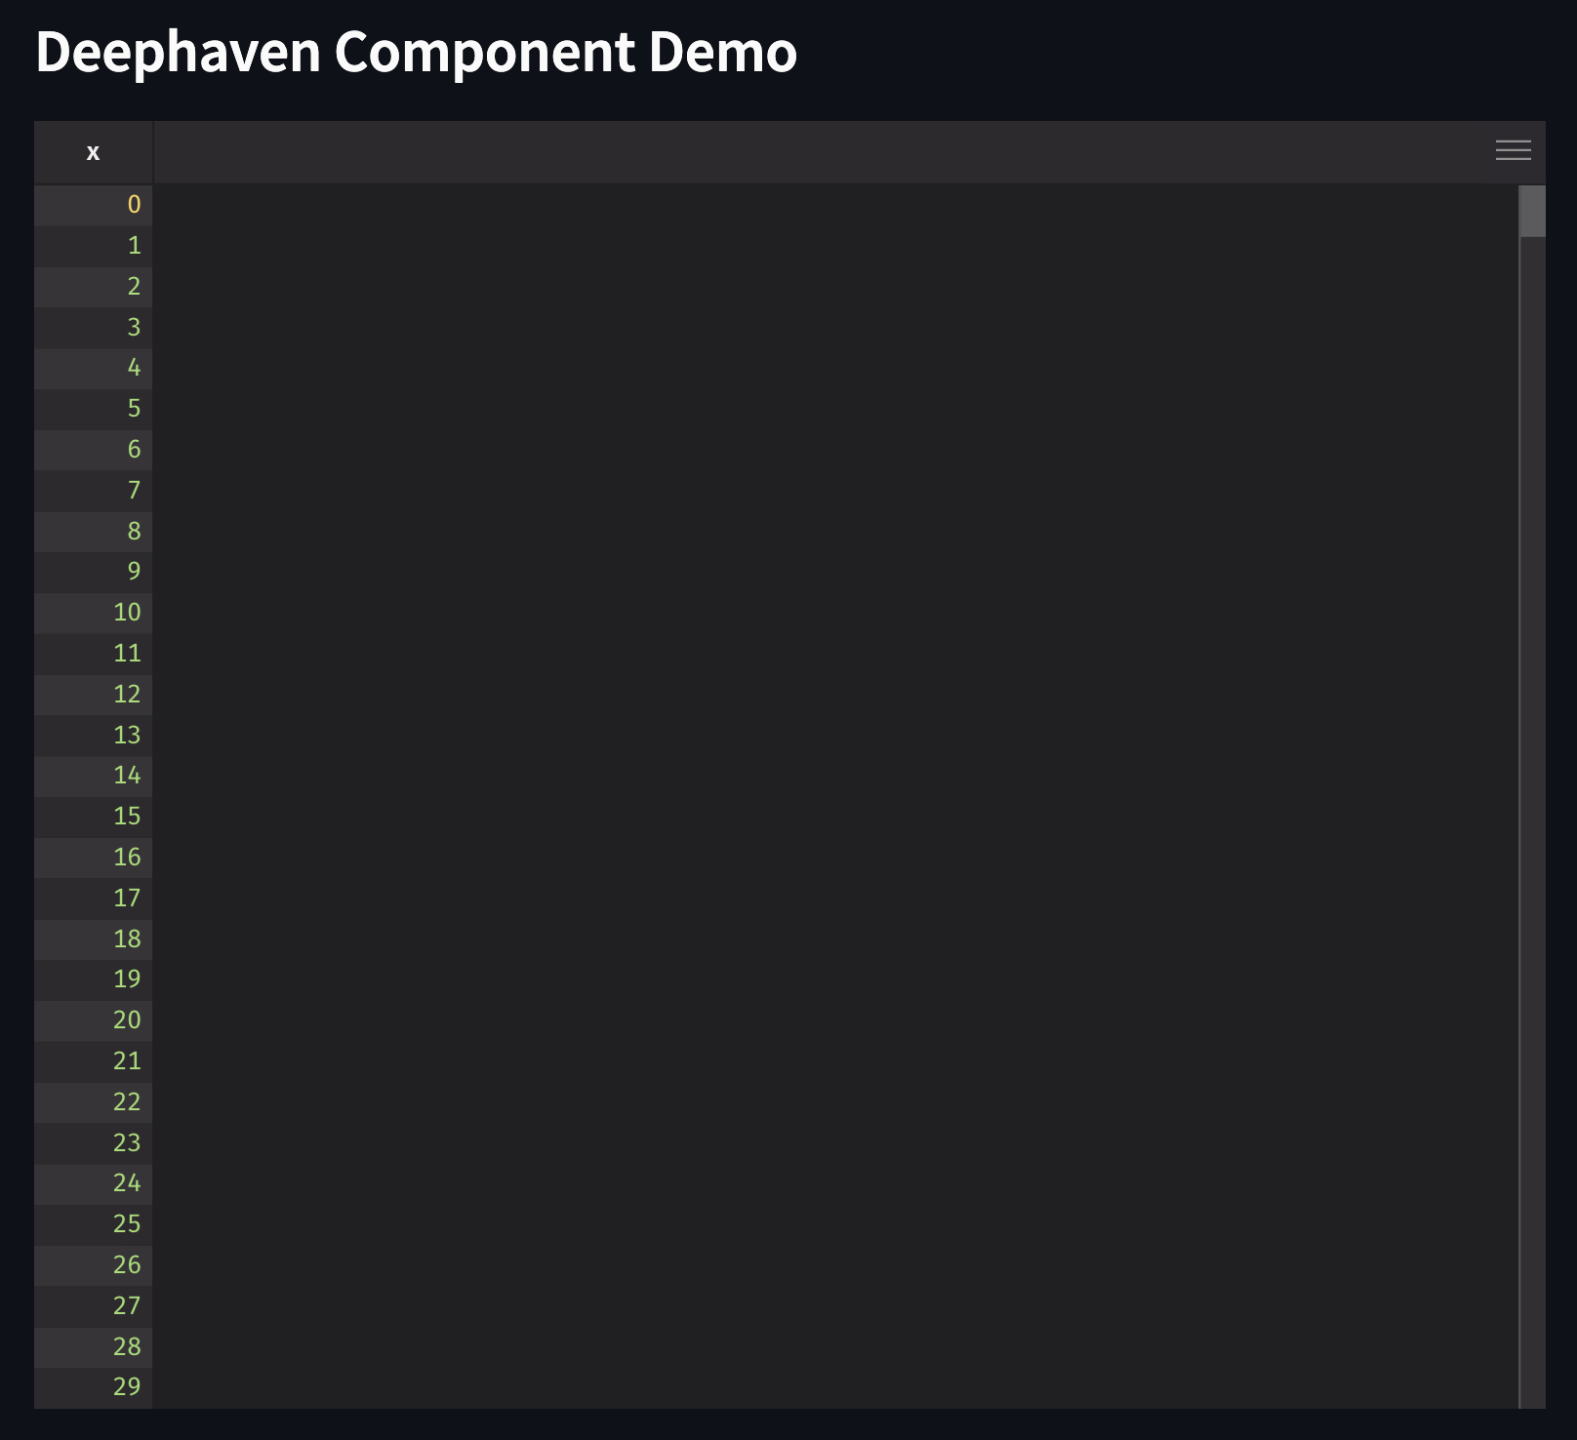Select the cell with value 29
The image size is (1577, 1440).
pos(94,1387)
